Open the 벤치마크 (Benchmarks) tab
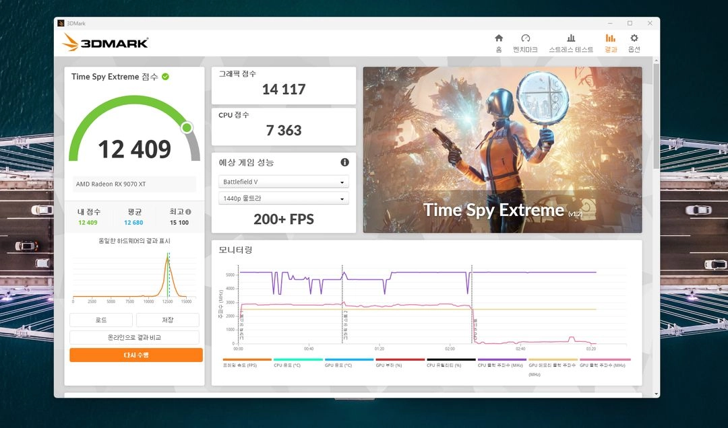Screen dimensions: 728x428 pyautogui.click(x=525, y=43)
